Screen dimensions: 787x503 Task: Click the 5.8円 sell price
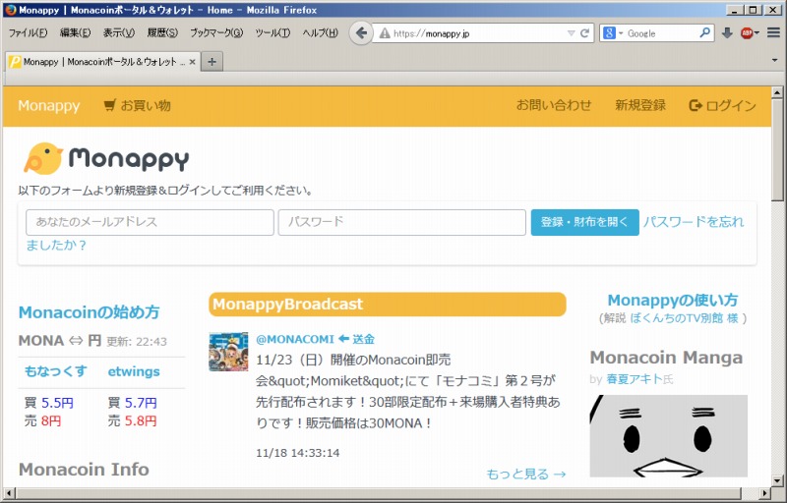pos(141,420)
